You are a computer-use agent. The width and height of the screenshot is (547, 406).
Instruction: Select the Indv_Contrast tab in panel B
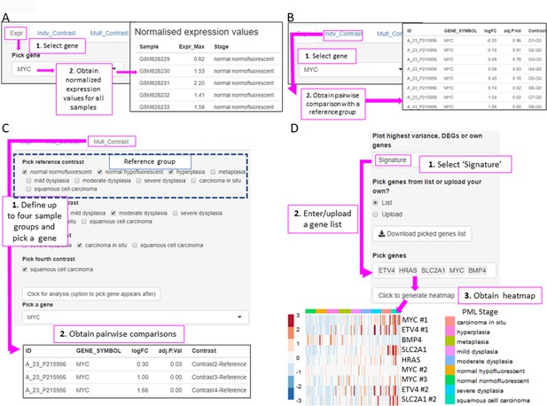point(343,34)
